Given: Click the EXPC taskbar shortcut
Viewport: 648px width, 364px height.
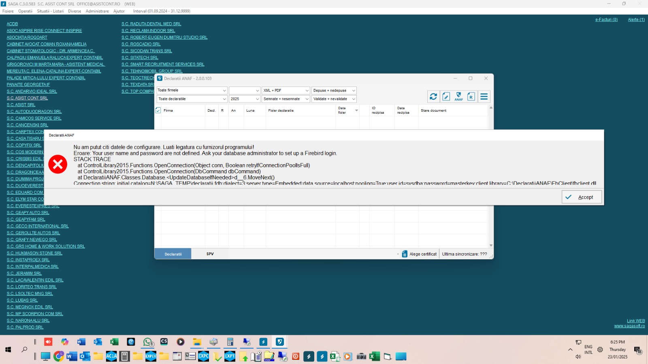Looking at the screenshot, I should (204, 356).
